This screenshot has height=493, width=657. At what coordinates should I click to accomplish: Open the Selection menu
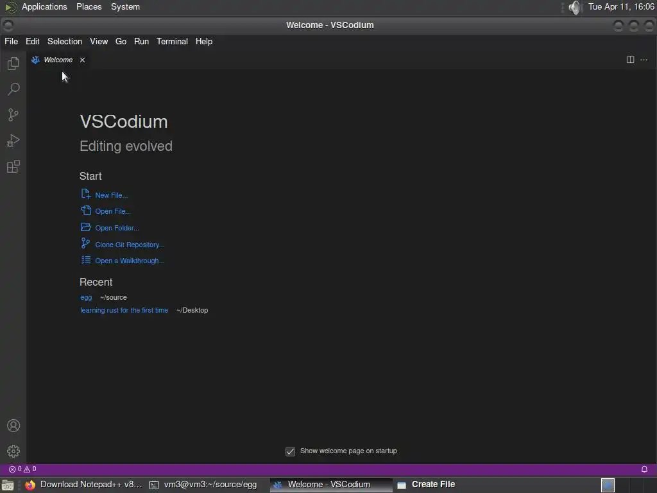click(x=65, y=42)
